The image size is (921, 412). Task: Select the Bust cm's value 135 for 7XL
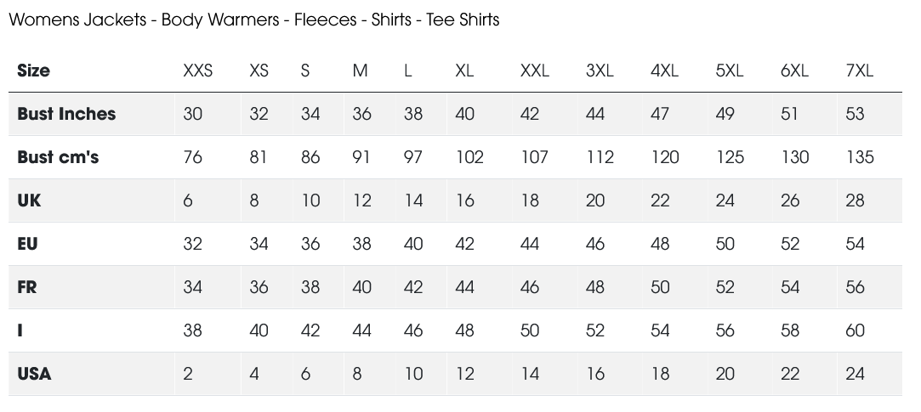(x=860, y=157)
